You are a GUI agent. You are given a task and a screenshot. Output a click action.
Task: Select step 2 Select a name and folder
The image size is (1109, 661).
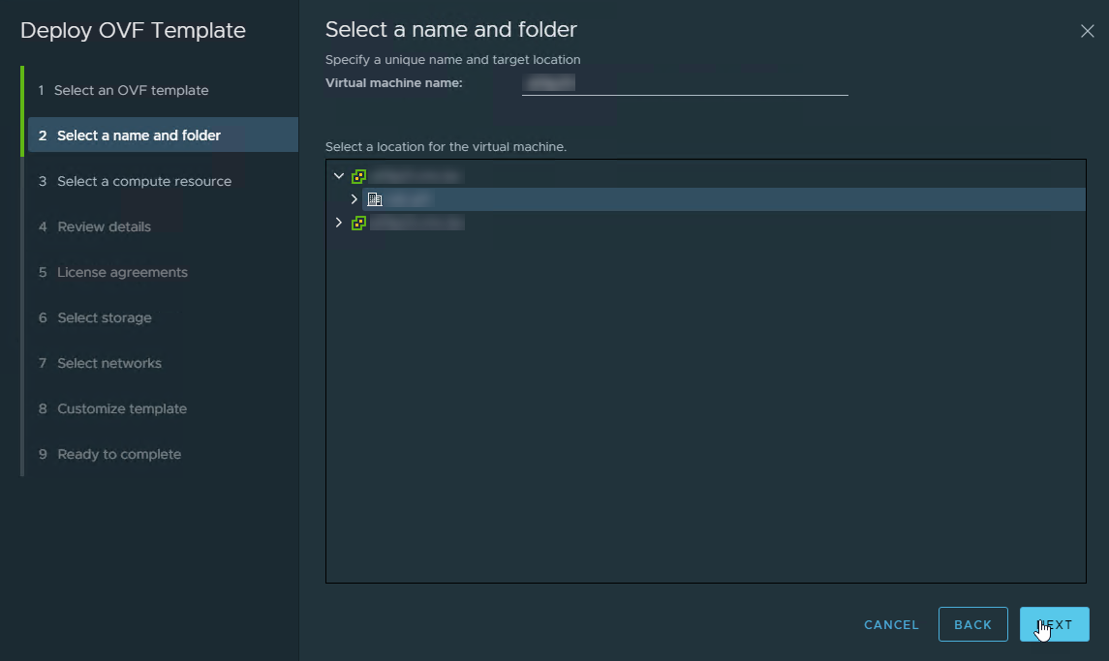tap(139, 135)
